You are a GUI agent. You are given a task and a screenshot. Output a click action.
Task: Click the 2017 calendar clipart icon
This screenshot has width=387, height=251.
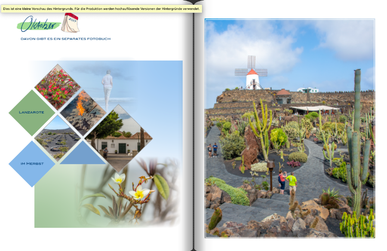(x=70, y=23)
